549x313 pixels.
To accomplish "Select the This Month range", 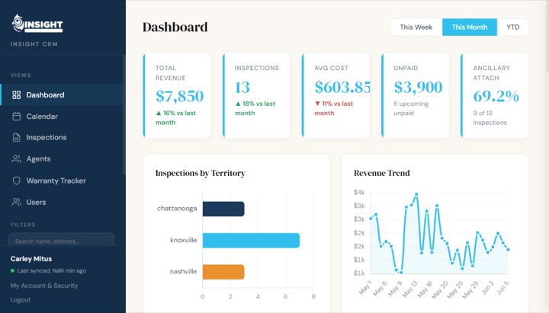I will click(x=470, y=27).
